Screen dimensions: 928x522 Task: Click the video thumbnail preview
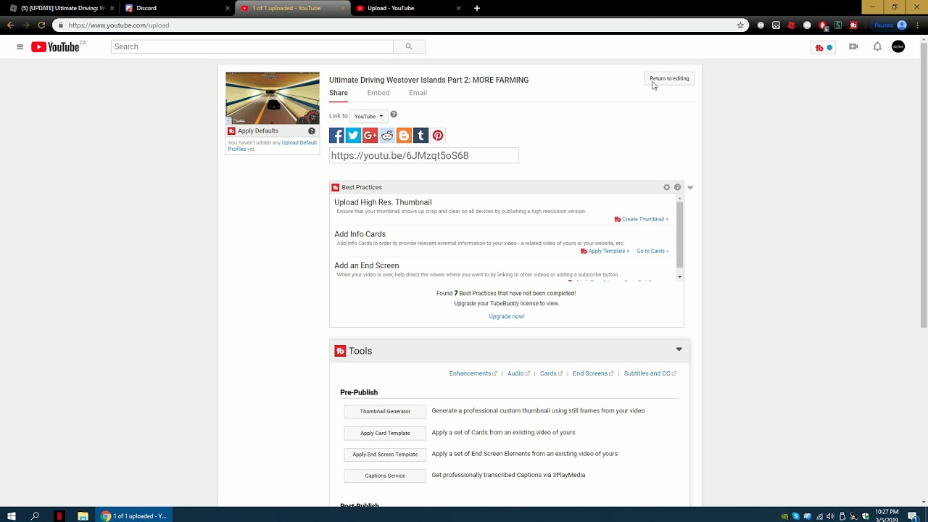coord(273,98)
